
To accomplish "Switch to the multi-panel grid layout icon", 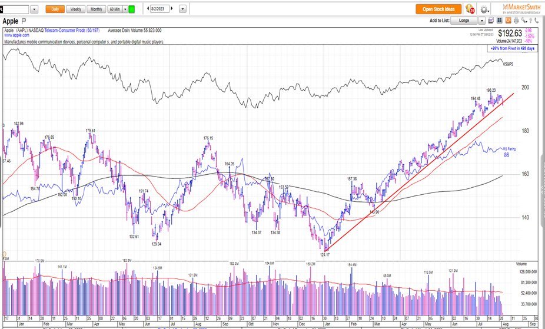I will pos(500,21).
